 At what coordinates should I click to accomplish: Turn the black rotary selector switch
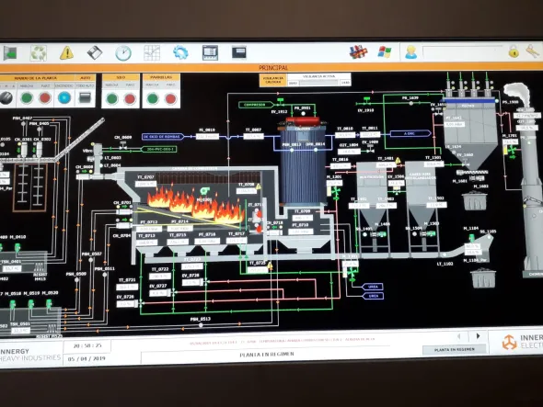[6, 98]
